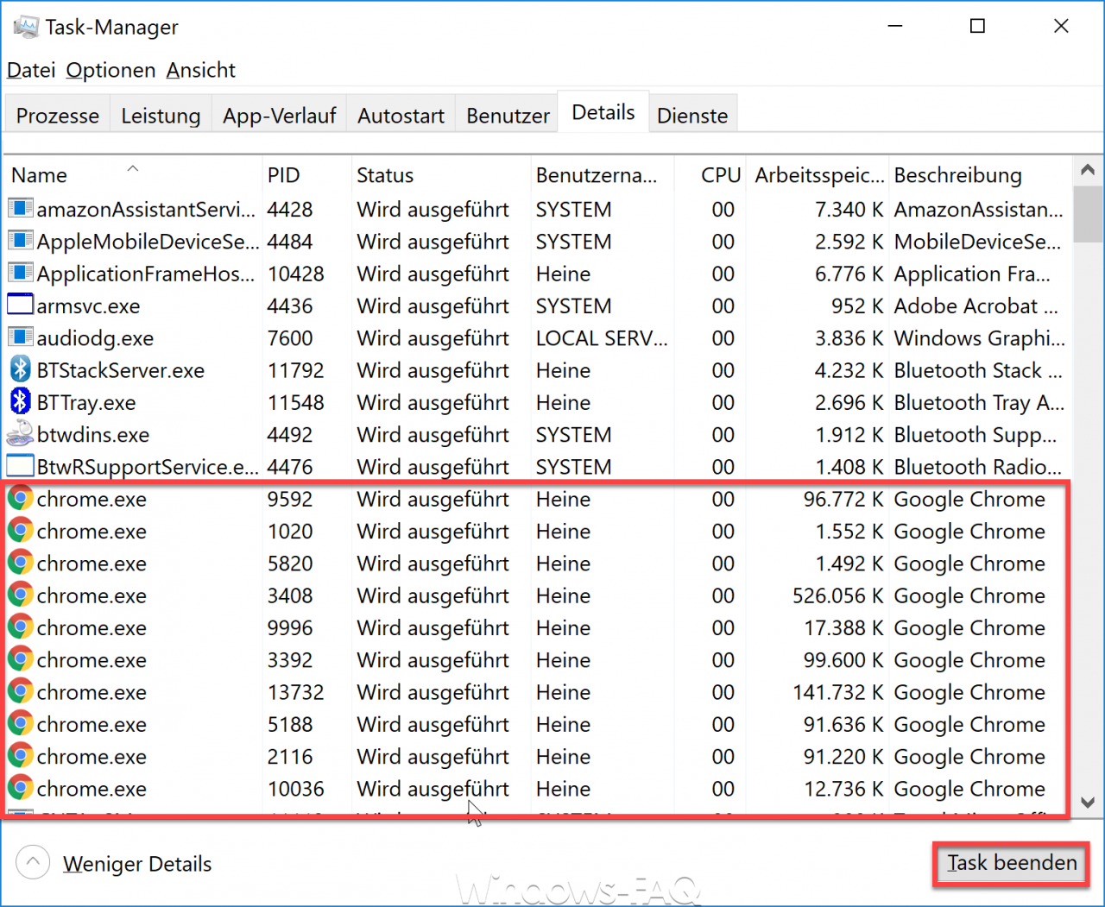The width and height of the screenshot is (1105, 907).
Task: Click the ApplicationFrameHost process icon
Action: [21, 274]
